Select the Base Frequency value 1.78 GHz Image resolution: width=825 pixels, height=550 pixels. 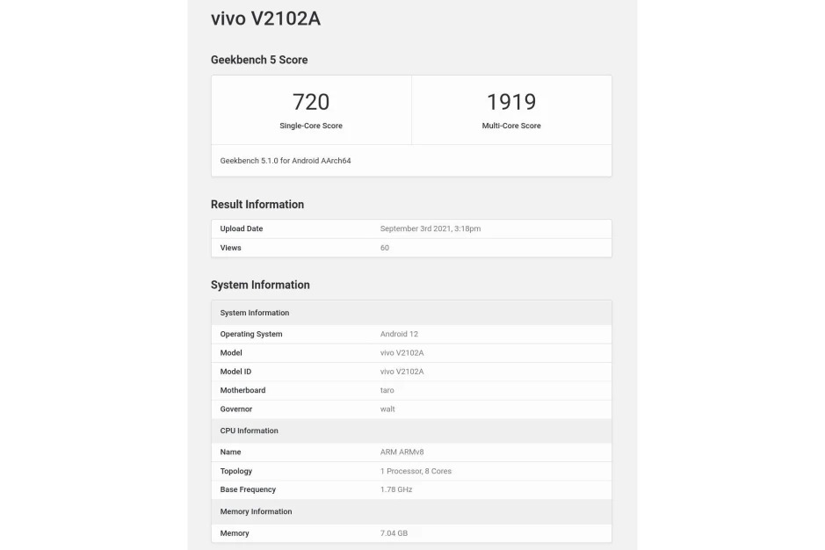click(x=396, y=489)
